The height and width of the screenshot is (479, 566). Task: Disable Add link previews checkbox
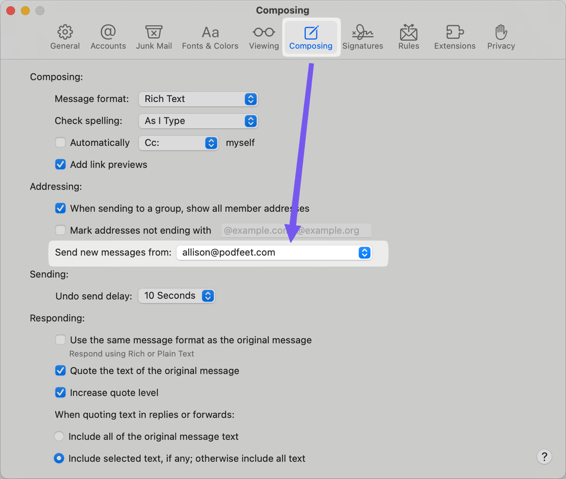60,165
